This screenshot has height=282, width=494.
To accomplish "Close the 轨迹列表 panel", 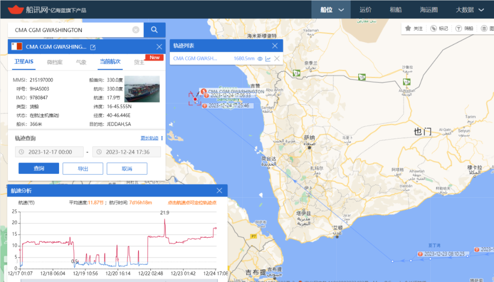I will [275, 46].
